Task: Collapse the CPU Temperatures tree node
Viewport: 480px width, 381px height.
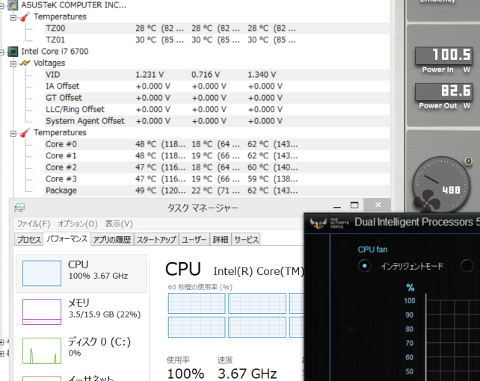Action: (x=13, y=134)
